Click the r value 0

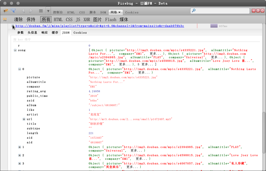(x=89, y=46)
